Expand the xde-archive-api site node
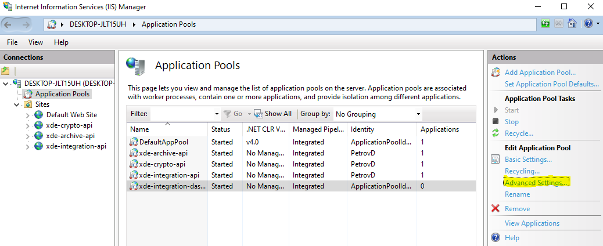The height and width of the screenshot is (246, 603). [27, 136]
